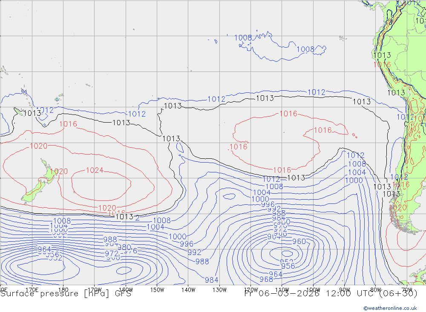
Task: Click the 960 isobar label
Action: [x=299, y=241]
